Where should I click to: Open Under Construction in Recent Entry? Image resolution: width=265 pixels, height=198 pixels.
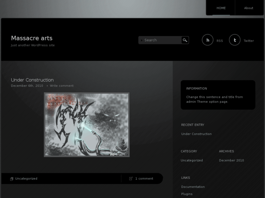pos(196,134)
